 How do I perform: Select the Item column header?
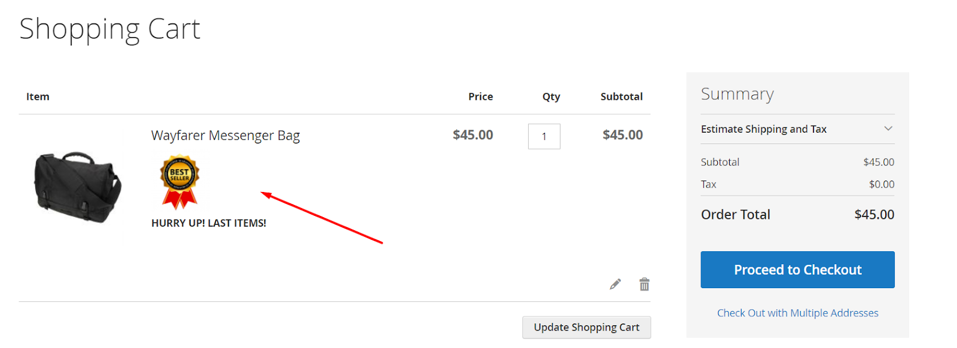(x=38, y=97)
